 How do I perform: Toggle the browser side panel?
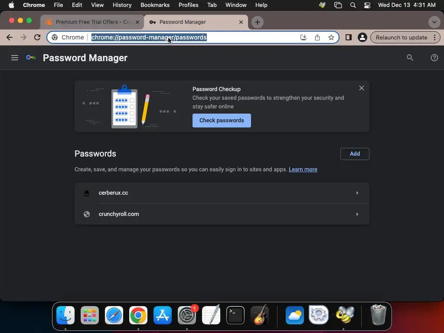[x=349, y=37]
